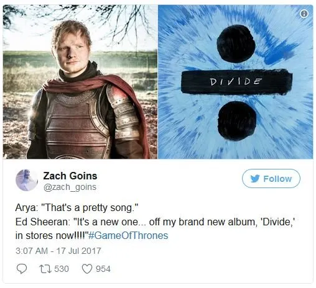
Task: Click the 'in stores now!!!!' tweet line
Action: (x=91, y=235)
